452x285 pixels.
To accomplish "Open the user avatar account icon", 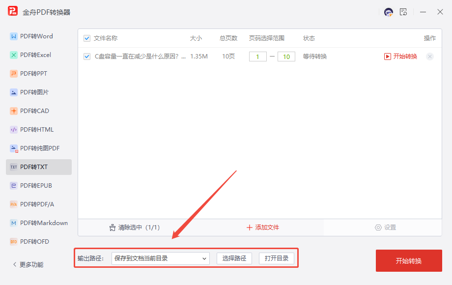I will pos(388,12).
